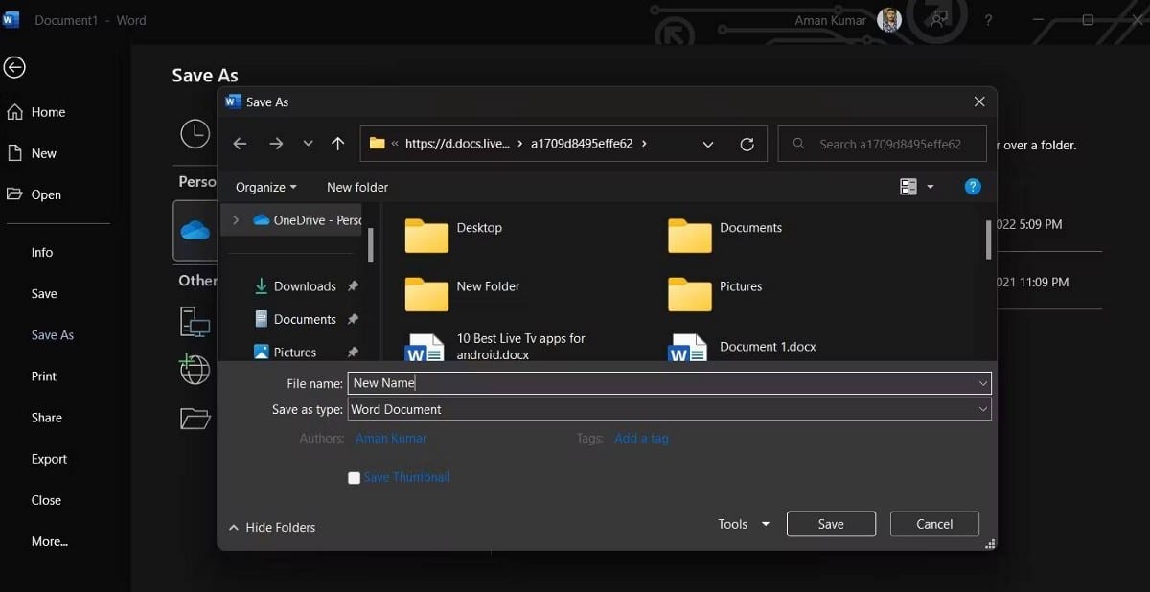Refresh the folder listing
The height and width of the screenshot is (592, 1150).
[747, 144]
